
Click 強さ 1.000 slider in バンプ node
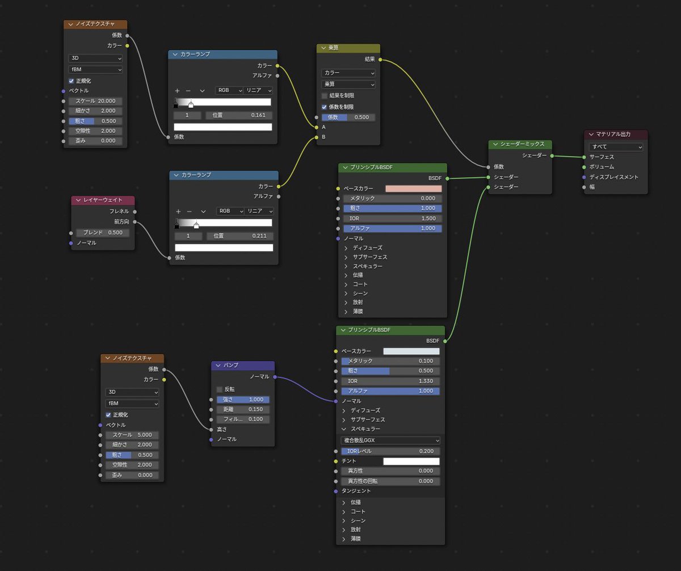243,400
